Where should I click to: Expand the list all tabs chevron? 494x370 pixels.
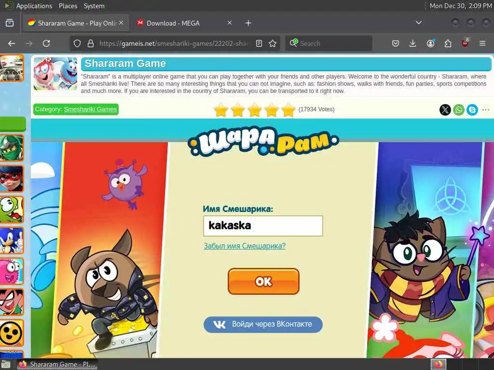(x=419, y=23)
